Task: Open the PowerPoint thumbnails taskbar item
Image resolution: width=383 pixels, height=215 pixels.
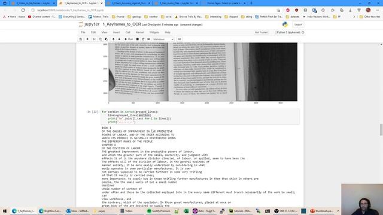Action: click(321, 211)
